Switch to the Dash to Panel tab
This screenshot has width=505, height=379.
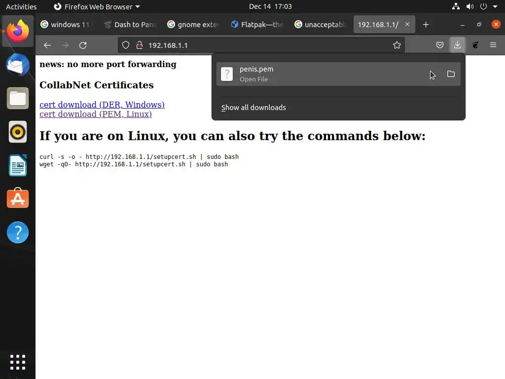point(130,25)
